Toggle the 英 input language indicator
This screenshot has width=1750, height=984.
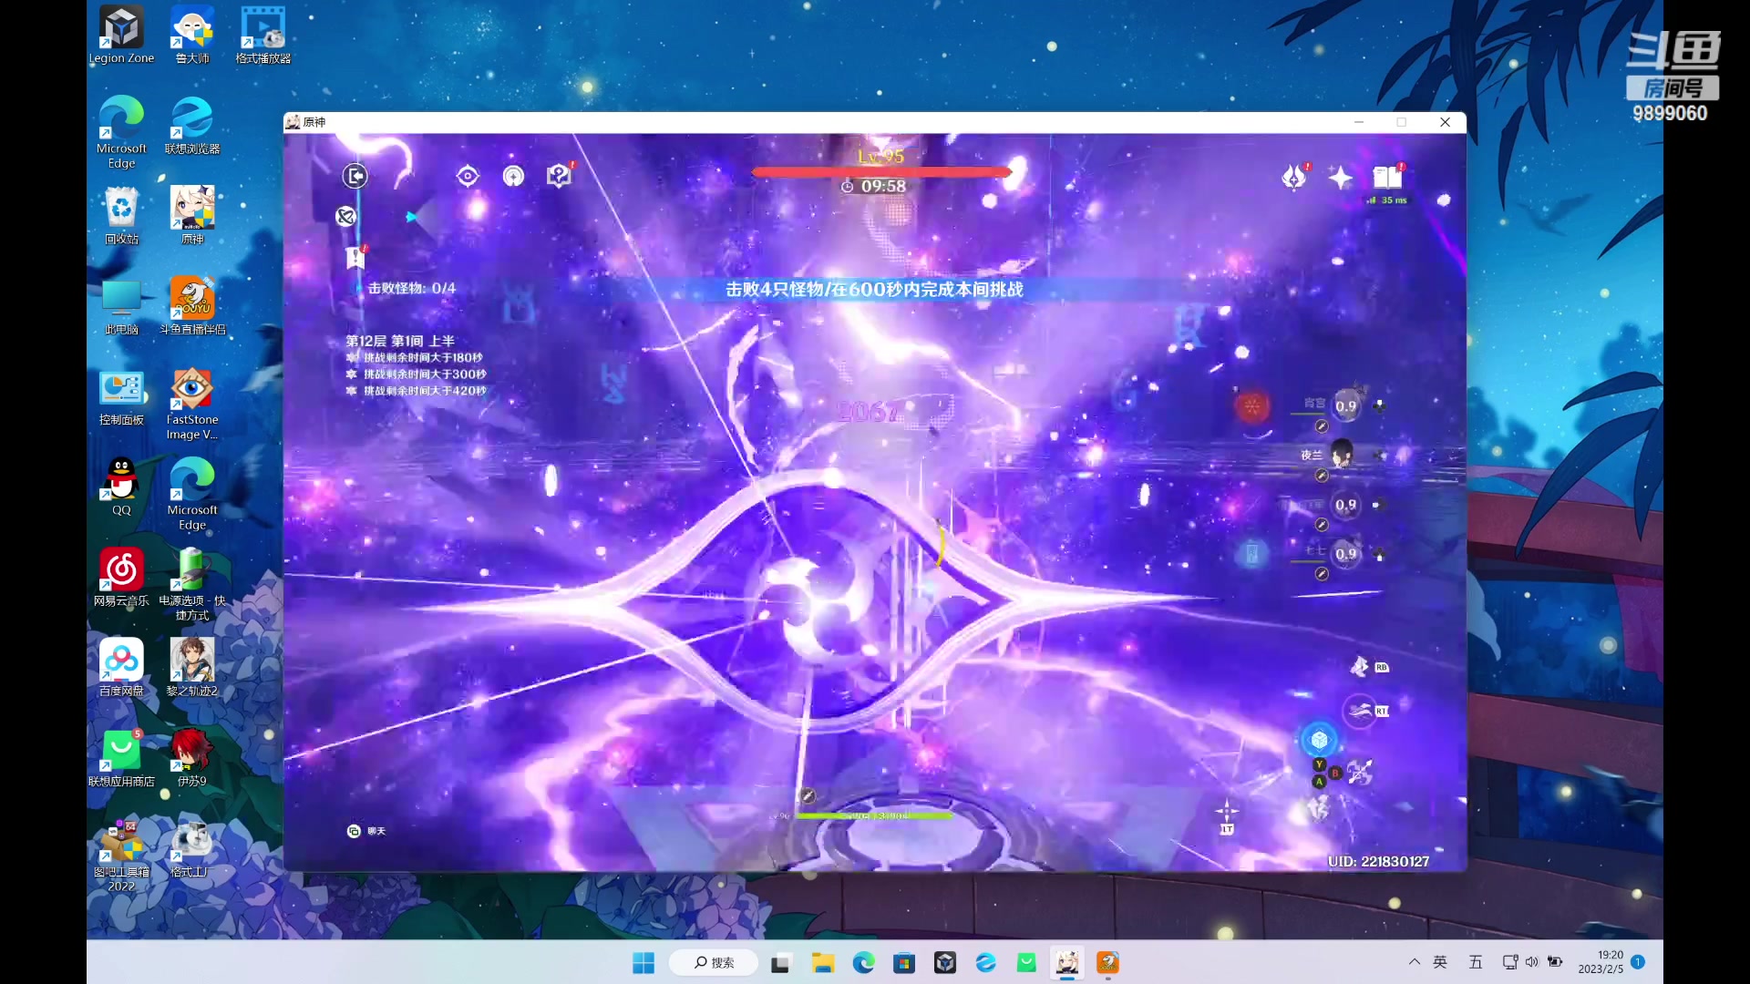click(x=1440, y=962)
